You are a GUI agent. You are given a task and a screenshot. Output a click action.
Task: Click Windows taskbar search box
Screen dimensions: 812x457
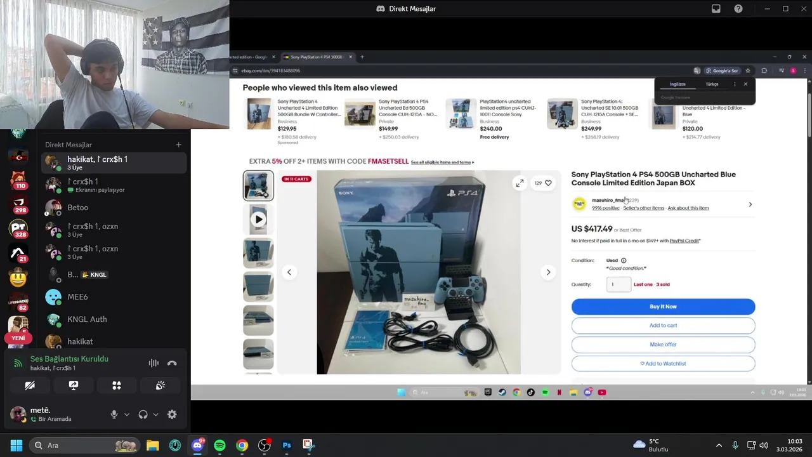[85, 446]
